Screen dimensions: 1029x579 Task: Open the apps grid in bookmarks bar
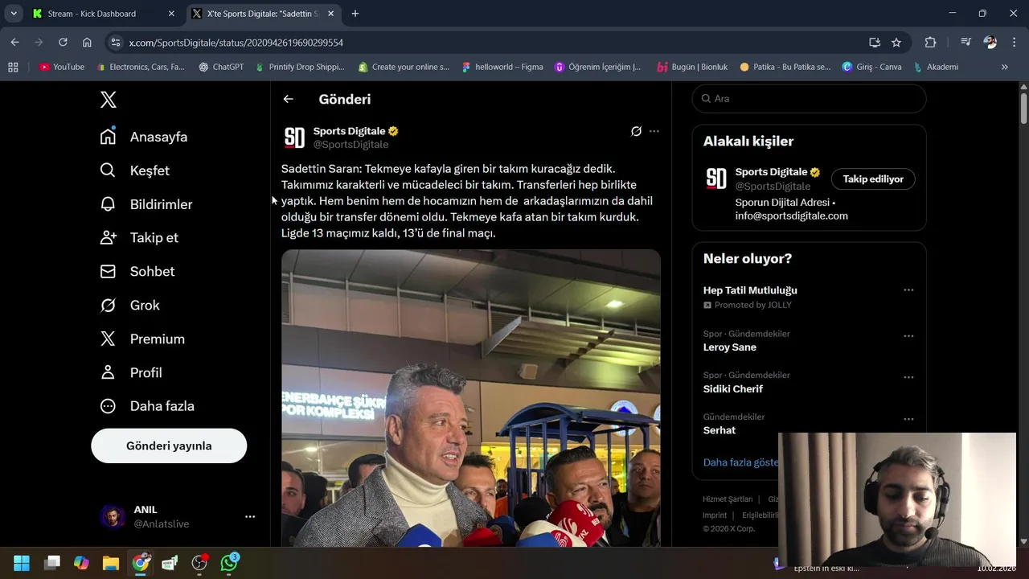(13, 67)
